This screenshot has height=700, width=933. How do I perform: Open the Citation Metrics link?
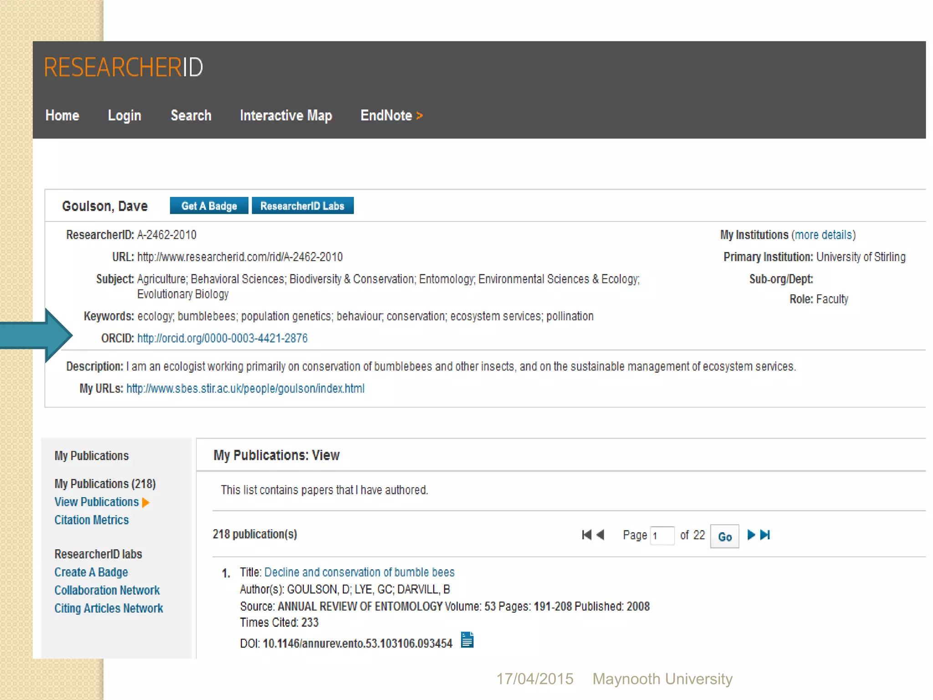pyautogui.click(x=92, y=520)
